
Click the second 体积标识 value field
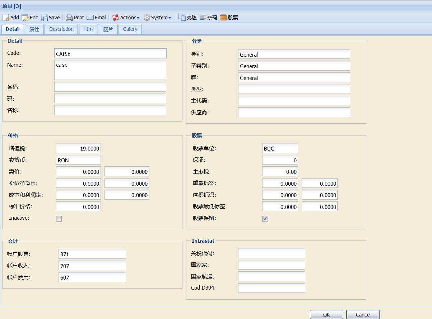320,195
